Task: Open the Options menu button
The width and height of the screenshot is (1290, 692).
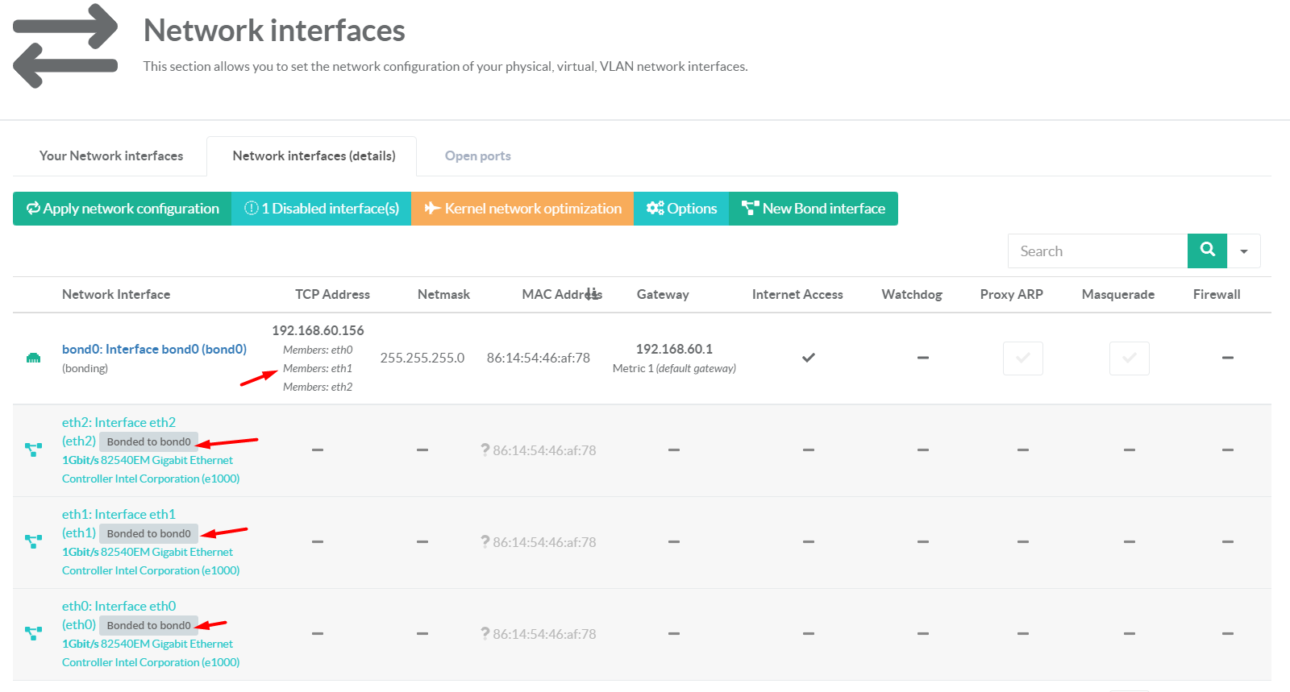Action: [681, 209]
